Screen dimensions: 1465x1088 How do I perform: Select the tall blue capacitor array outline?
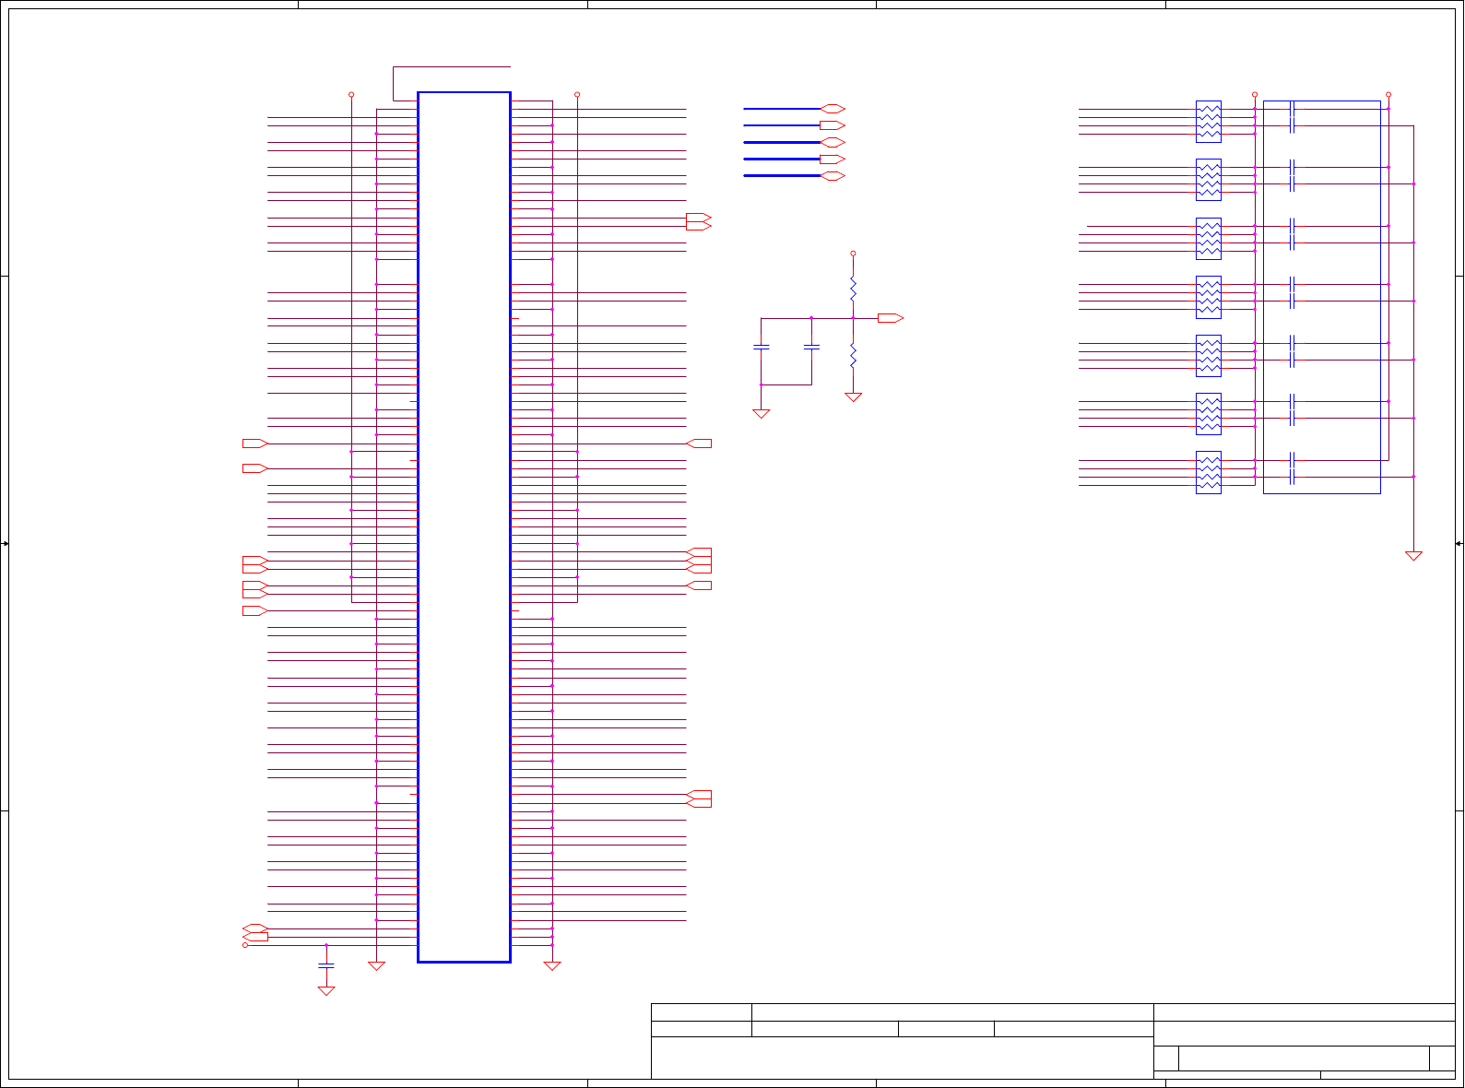[1321, 297]
